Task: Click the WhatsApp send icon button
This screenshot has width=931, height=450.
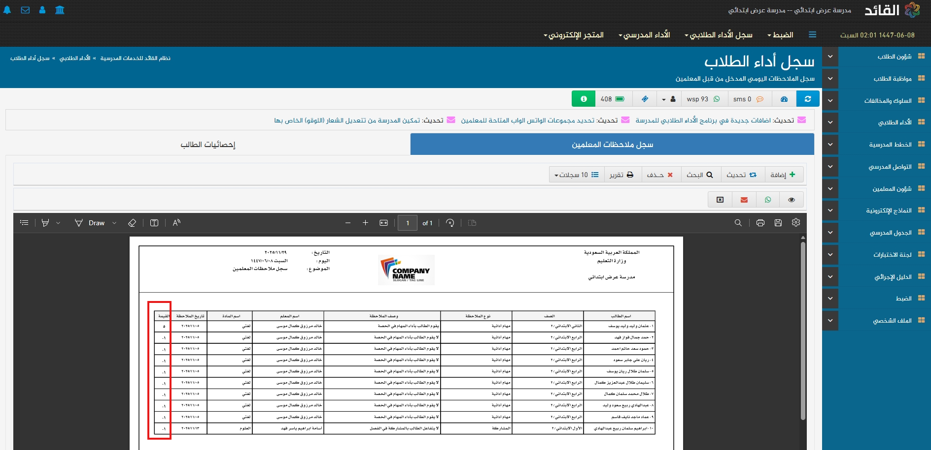Action: coord(768,200)
